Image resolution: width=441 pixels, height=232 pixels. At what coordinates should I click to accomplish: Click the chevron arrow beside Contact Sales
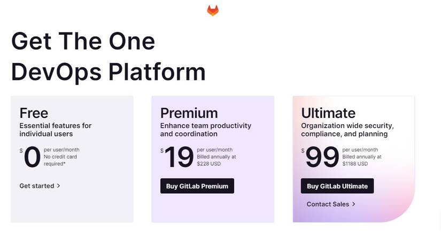coord(354,204)
